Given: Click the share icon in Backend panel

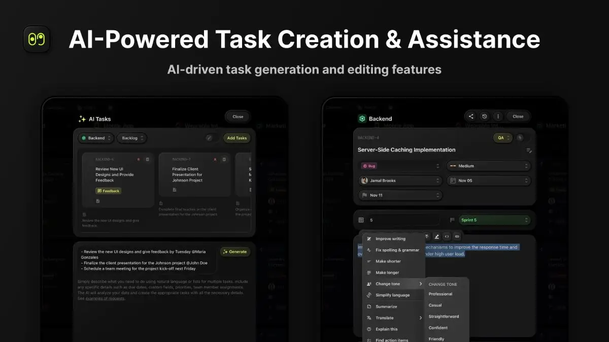Looking at the screenshot, I should pos(471,117).
